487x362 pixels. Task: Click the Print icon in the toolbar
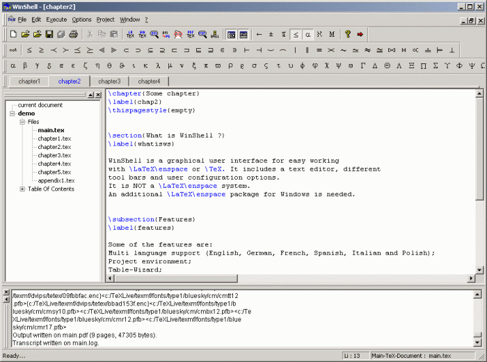pos(73,34)
